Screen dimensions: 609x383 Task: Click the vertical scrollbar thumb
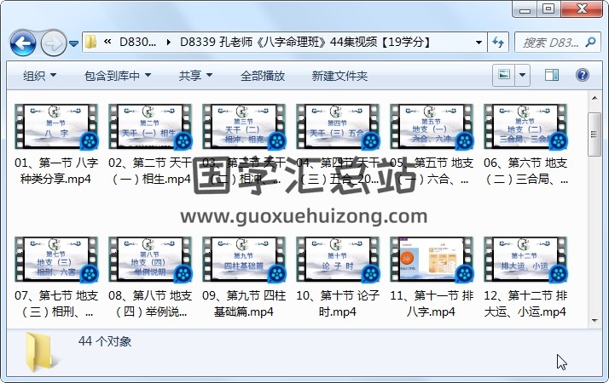[594, 134]
